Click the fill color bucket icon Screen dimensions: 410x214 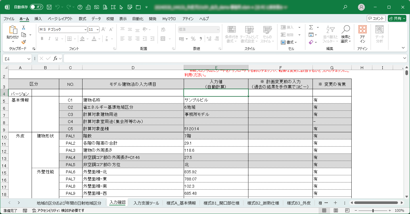(x=82, y=39)
